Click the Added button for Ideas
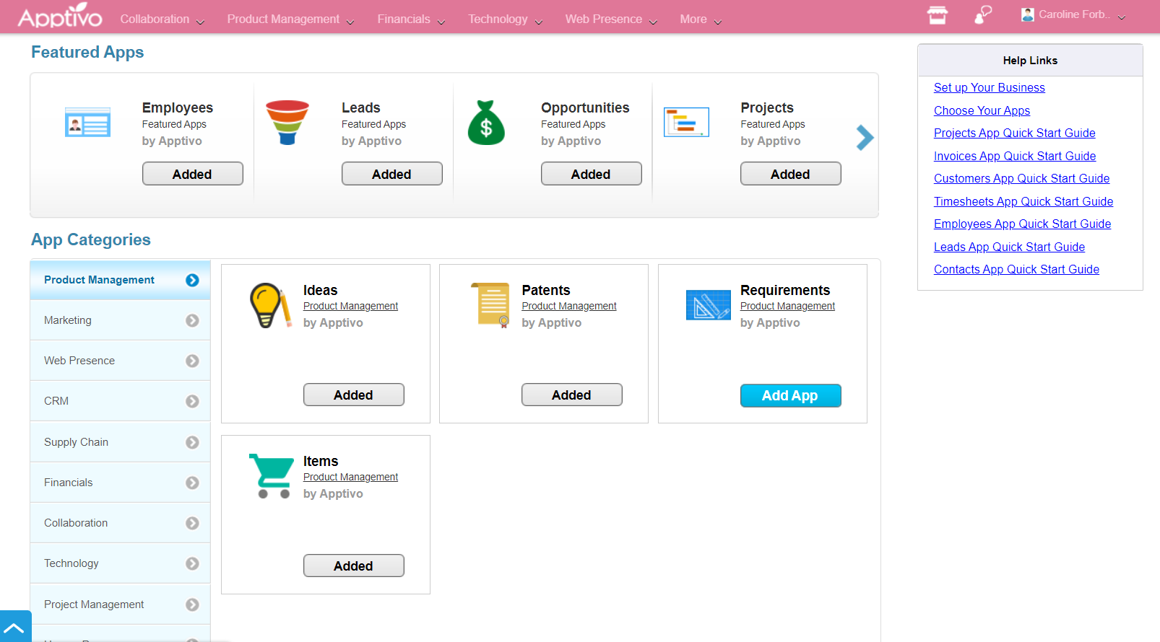Screen dimensions: 1160x642 click(353, 395)
